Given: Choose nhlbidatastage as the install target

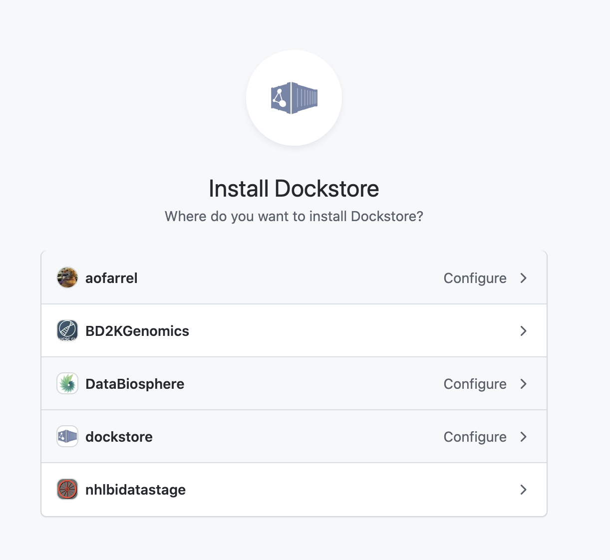Looking at the screenshot, I should (x=135, y=490).
